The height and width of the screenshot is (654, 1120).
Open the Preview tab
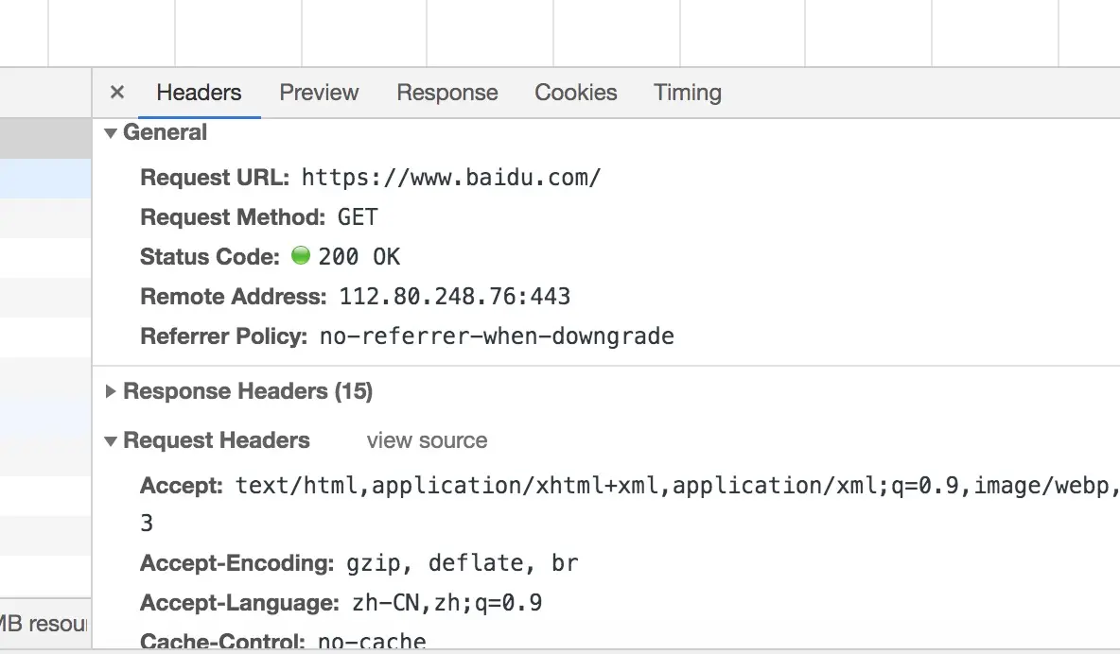(x=319, y=93)
